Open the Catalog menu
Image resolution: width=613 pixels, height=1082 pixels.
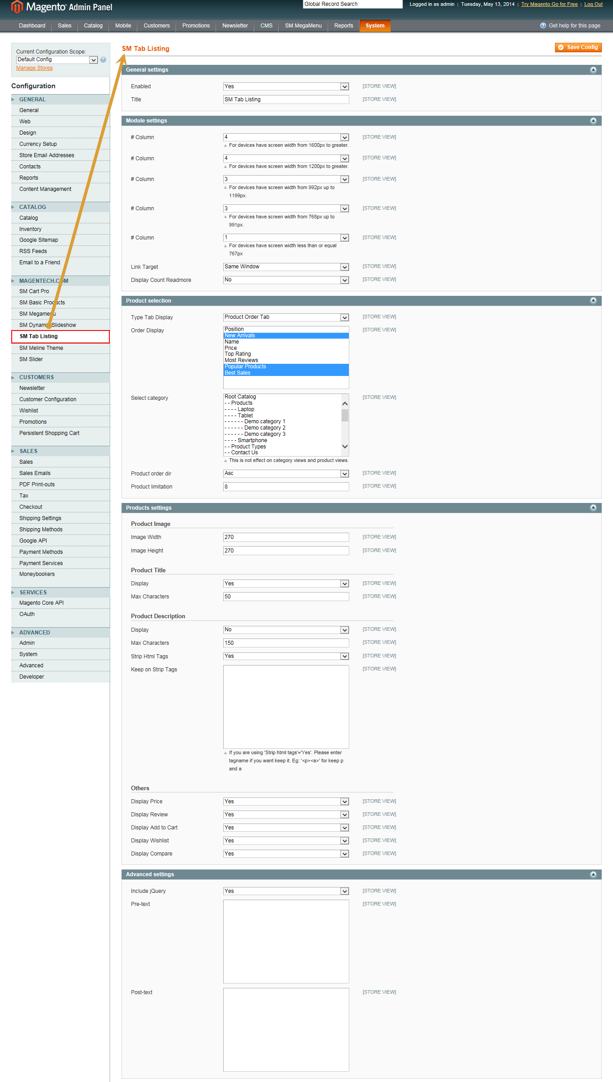click(93, 26)
